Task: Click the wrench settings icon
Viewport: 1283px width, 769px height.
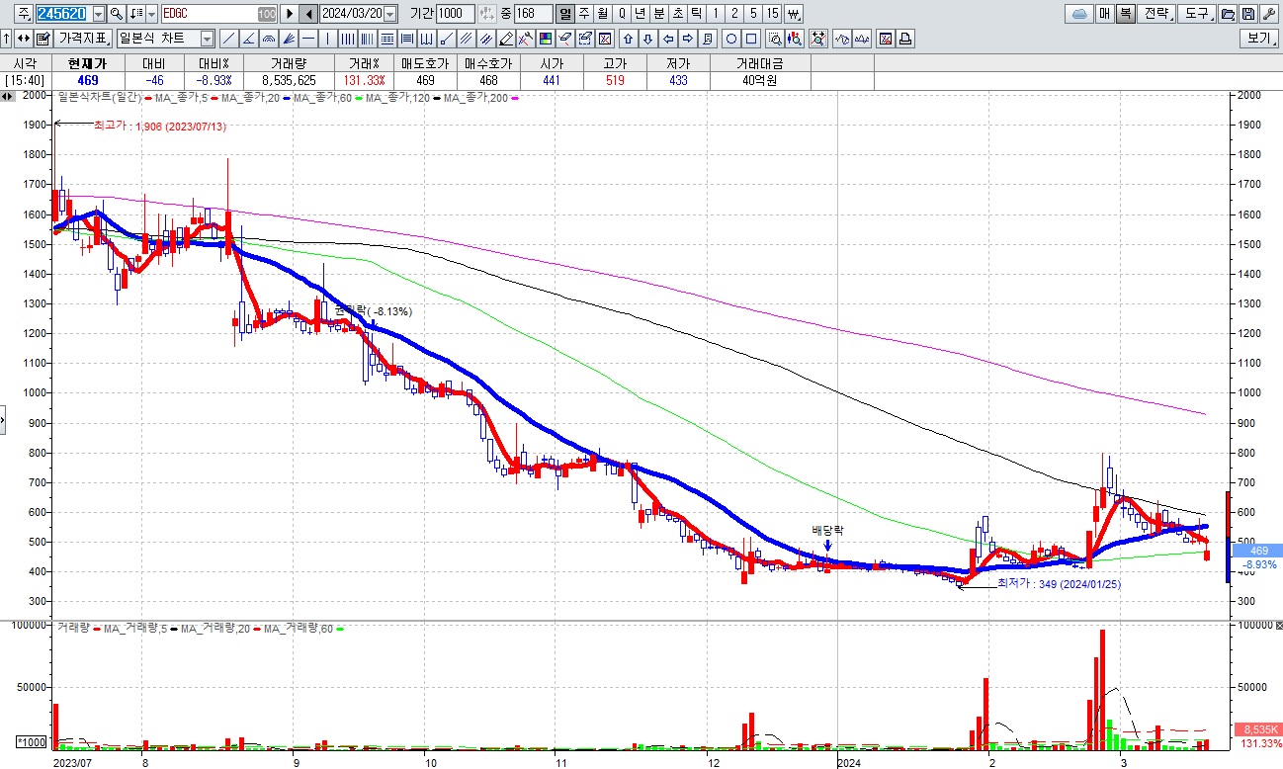Action: tap(1269, 14)
